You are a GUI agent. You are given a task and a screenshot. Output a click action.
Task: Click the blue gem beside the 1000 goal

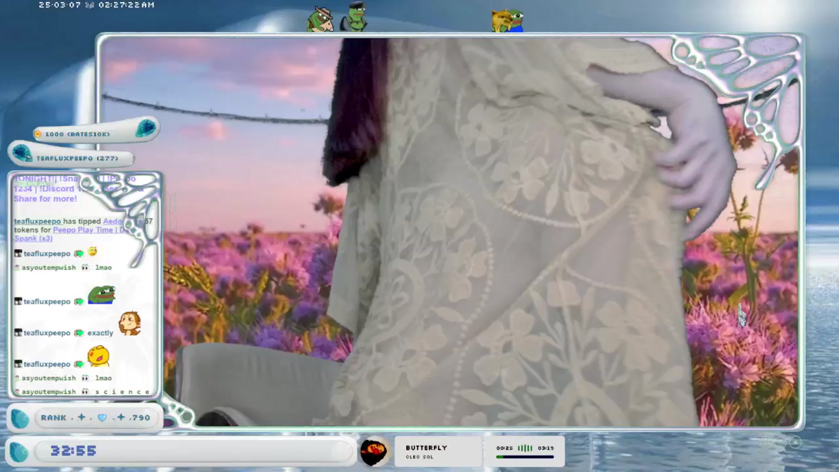pos(146,128)
